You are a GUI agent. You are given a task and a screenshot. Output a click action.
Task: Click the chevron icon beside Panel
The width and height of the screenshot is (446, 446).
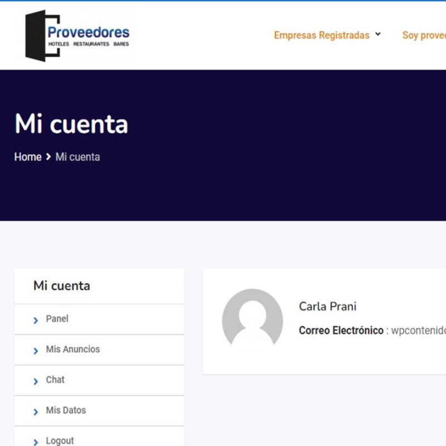pyautogui.click(x=36, y=320)
